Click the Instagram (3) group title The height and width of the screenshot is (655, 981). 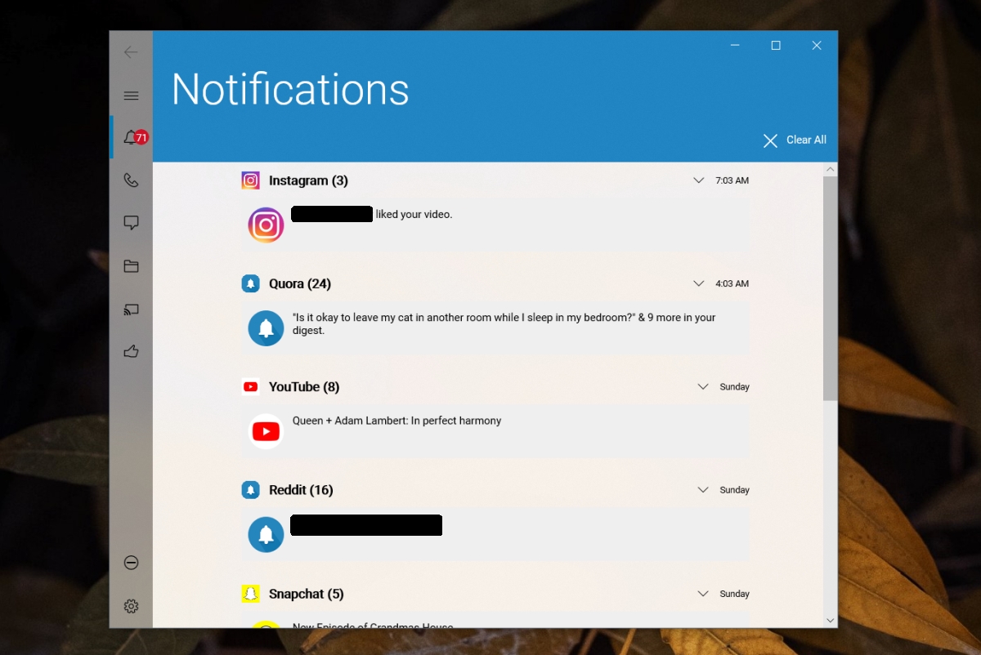pos(308,180)
